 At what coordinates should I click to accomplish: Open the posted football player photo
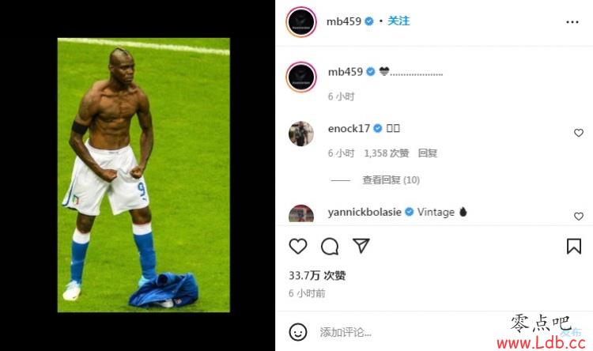pyautogui.click(x=144, y=175)
